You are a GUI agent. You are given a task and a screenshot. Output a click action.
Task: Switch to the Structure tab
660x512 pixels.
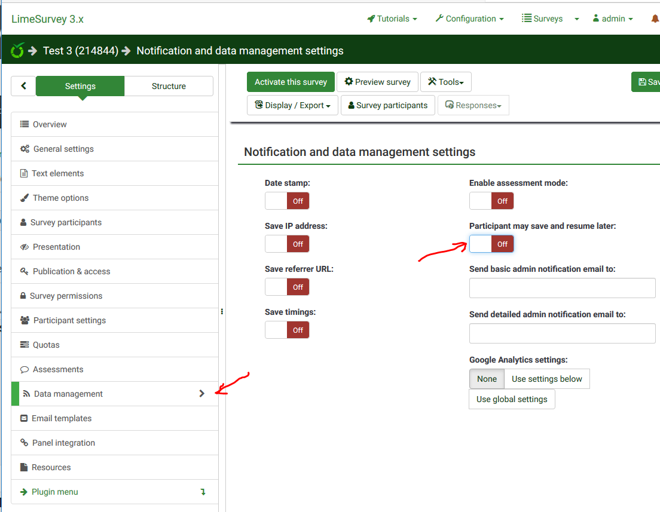coord(169,86)
